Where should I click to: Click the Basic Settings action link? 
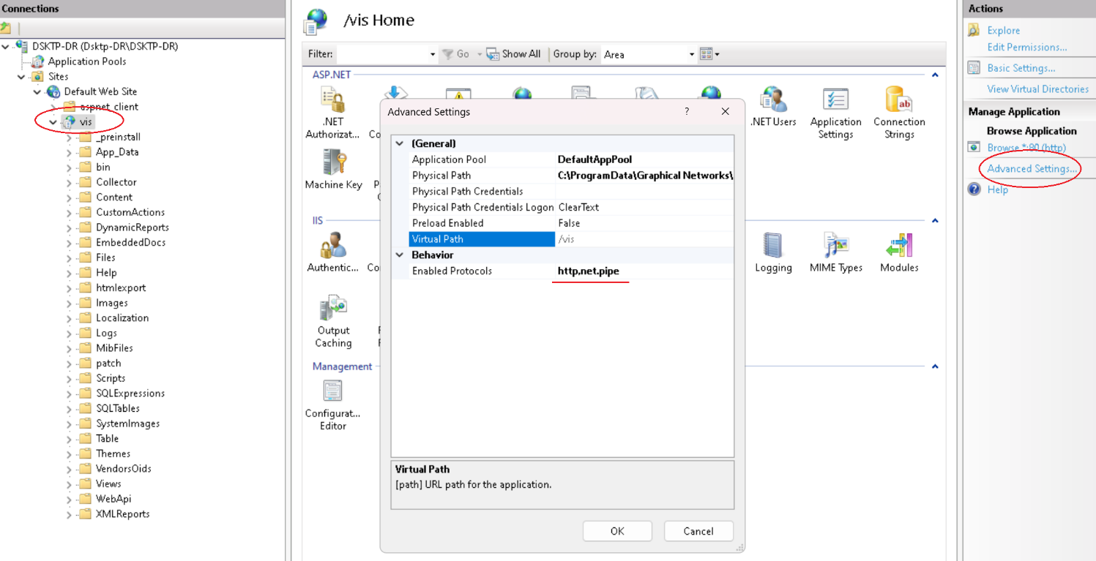(x=1021, y=68)
